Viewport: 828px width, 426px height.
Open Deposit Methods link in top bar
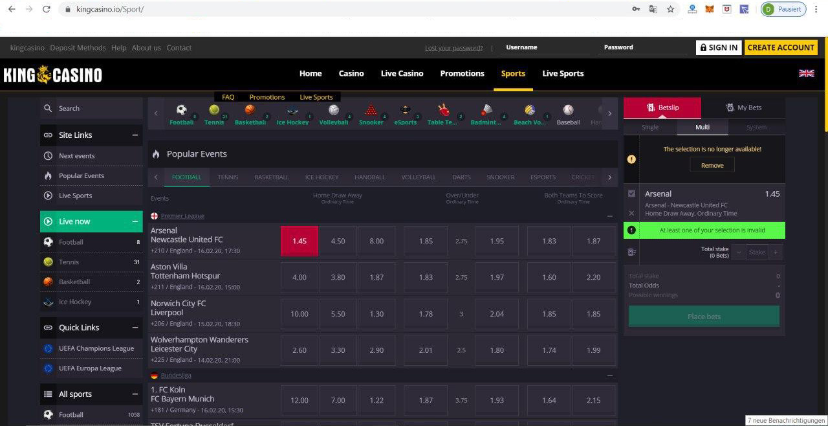(x=78, y=48)
